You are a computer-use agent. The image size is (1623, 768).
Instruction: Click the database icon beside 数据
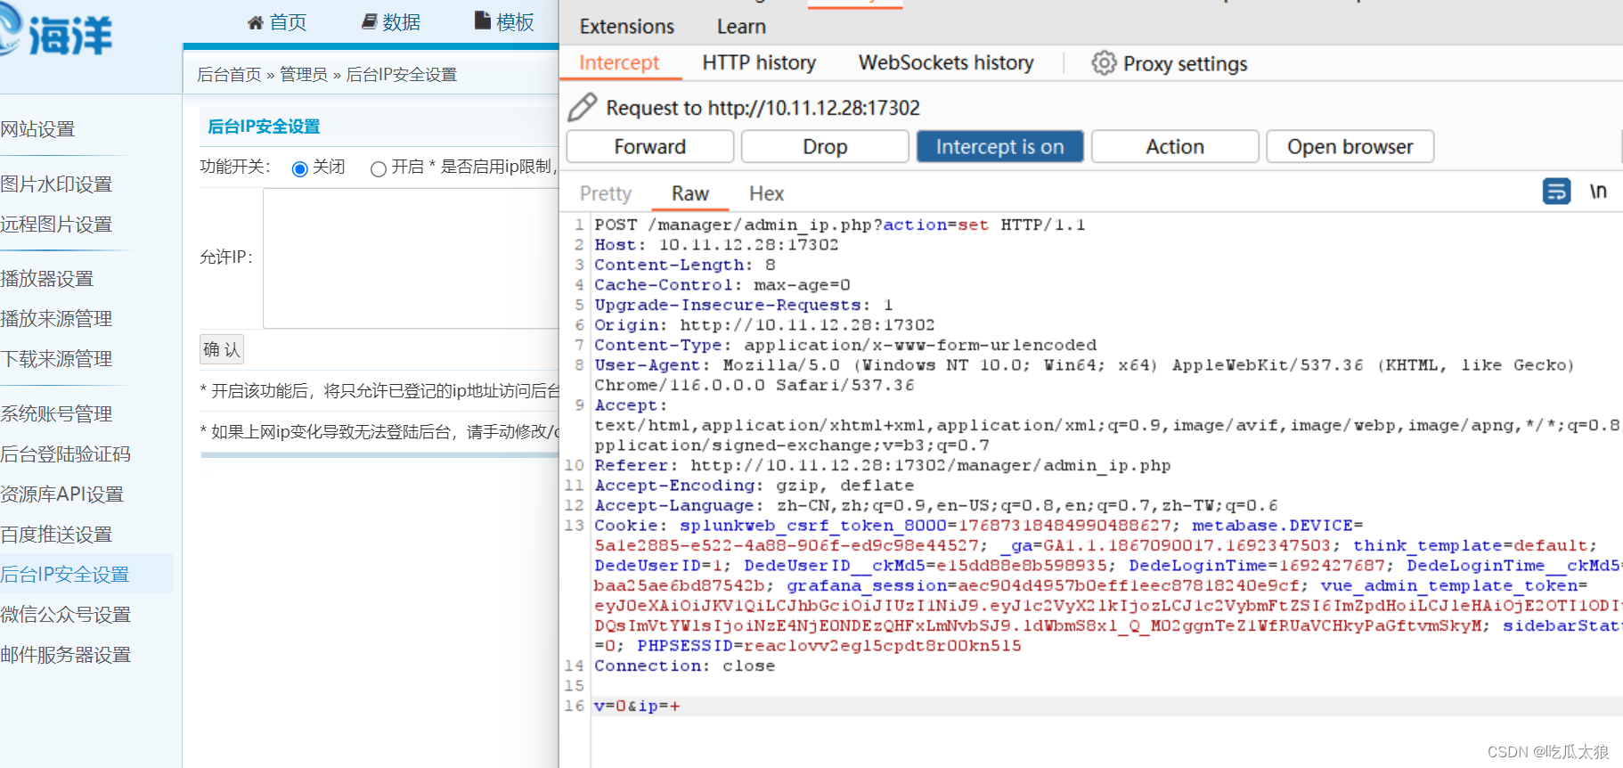369,21
